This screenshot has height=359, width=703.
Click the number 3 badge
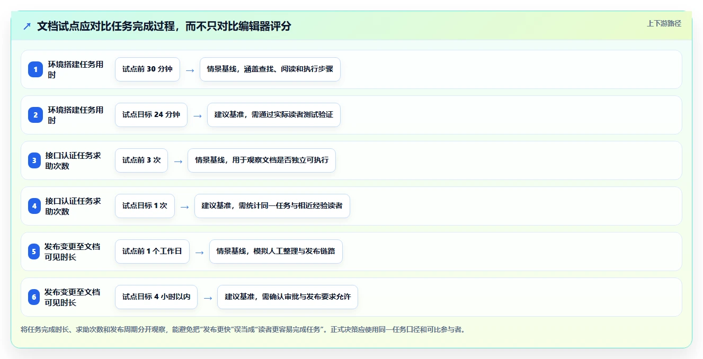[x=34, y=160]
